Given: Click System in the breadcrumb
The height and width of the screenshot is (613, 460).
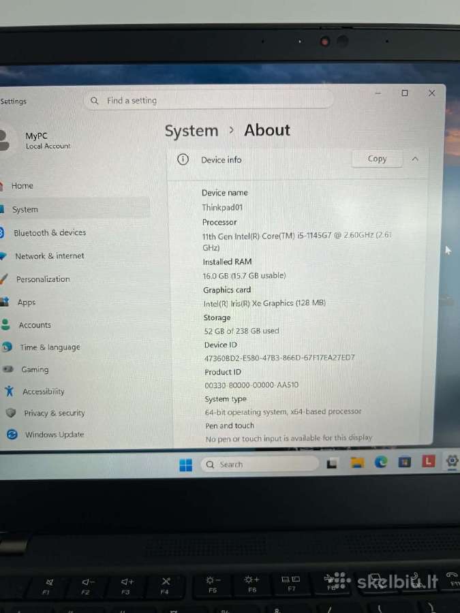Looking at the screenshot, I should tap(191, 131).
